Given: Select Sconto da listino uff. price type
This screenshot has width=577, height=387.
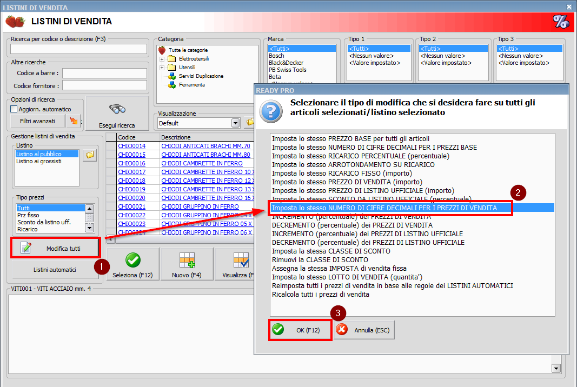Looking at the screenshot, I should coord(44,222).
